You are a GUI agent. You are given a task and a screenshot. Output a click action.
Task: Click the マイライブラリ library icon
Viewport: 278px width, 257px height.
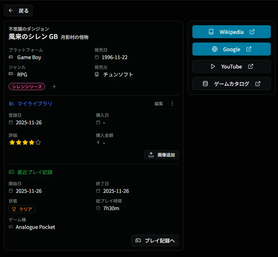tap(12, 103)
